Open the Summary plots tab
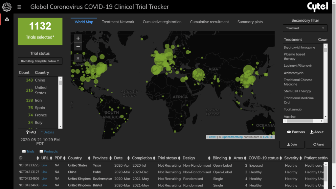336x189 pixels. 250,22
